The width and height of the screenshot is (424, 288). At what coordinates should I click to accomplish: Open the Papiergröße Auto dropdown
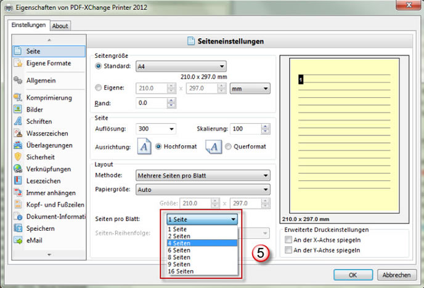(203, 190)
